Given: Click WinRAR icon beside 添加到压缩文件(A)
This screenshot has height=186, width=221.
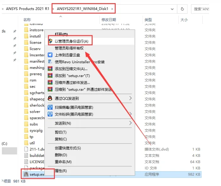Looking at the screenshot, I should 50,69.
